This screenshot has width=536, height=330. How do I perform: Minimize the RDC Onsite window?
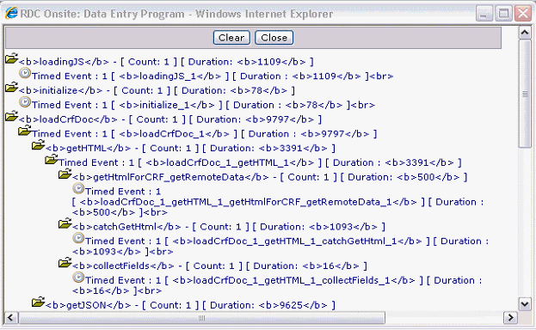tap(484, 14)
